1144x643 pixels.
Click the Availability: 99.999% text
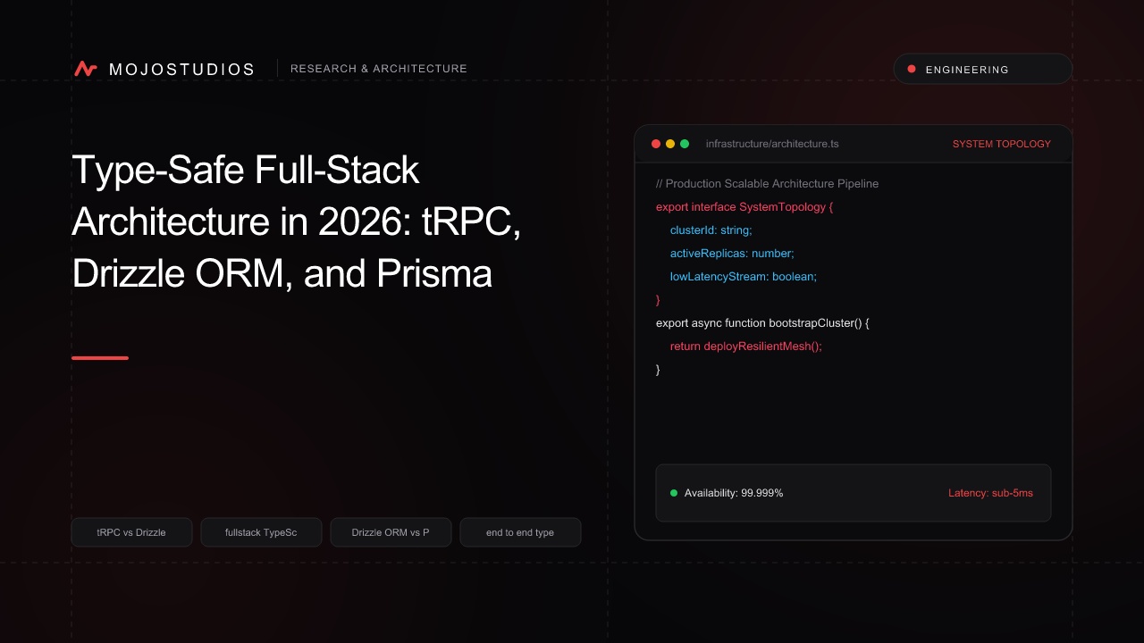(734, 493)
